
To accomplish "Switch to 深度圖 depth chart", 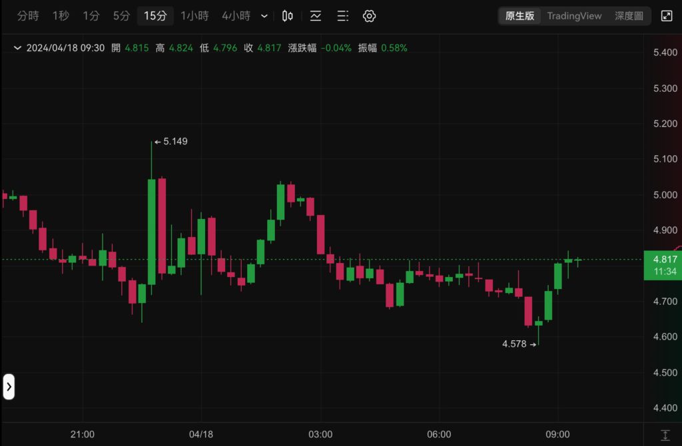I will coord(629,16).
